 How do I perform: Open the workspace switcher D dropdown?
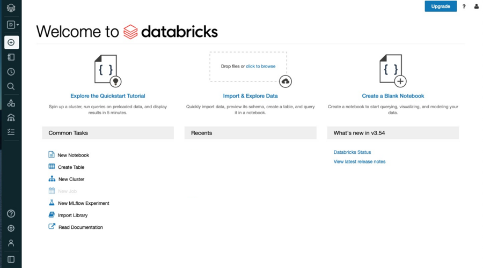click(13, 25)
